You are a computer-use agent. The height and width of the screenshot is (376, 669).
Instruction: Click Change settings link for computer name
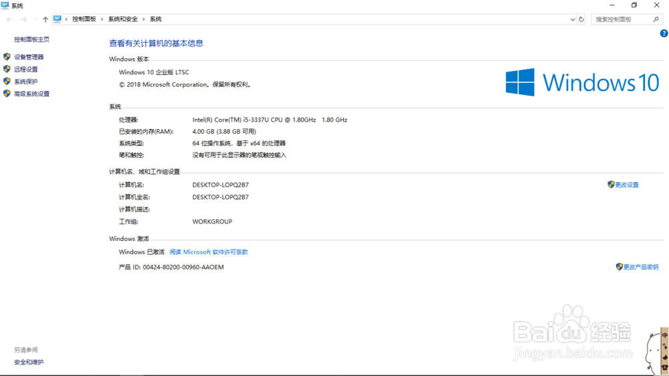coord(627,185)
